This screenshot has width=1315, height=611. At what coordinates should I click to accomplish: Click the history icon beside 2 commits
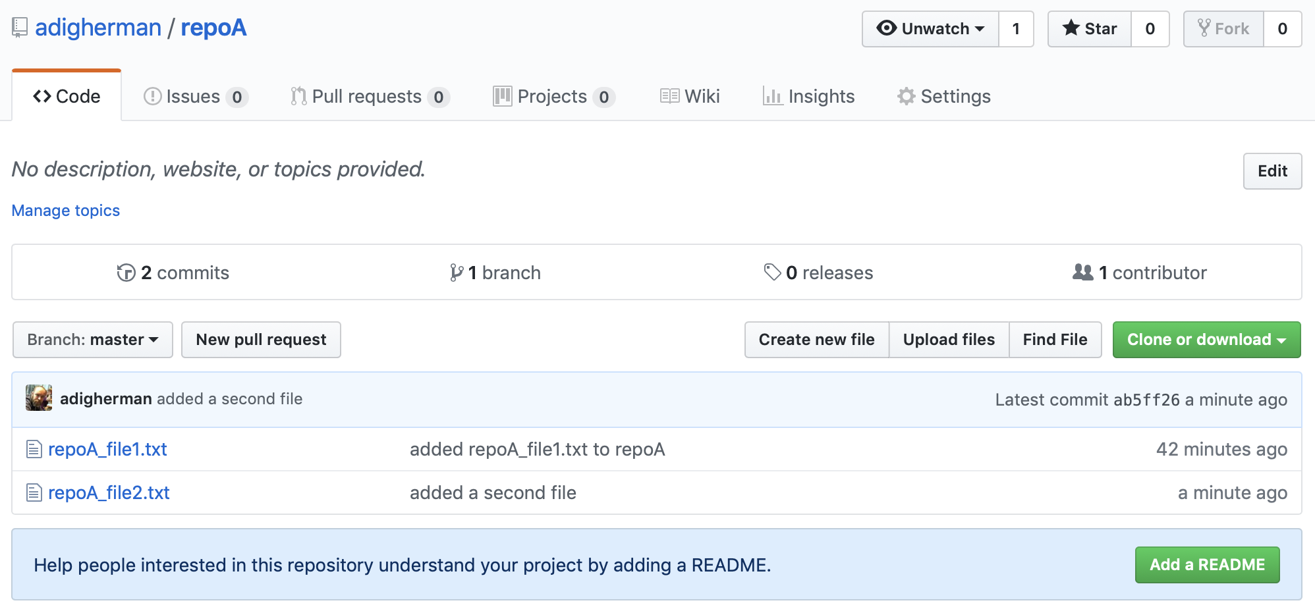(x=126, y=272)
